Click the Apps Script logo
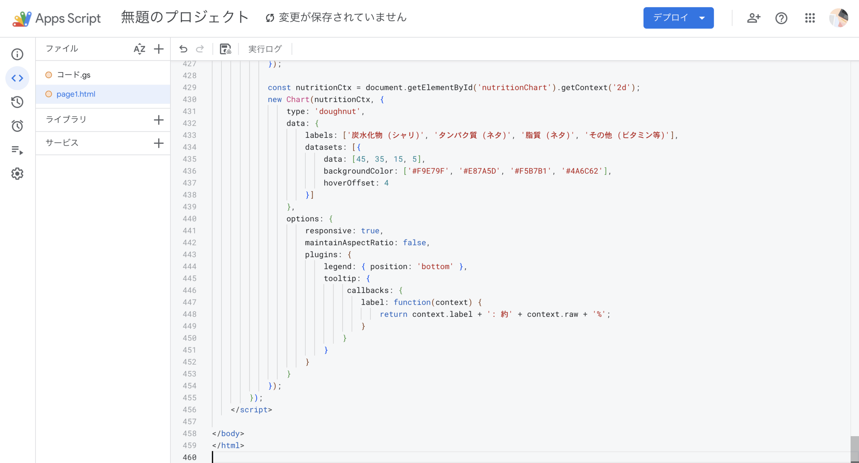 (56, 18)
